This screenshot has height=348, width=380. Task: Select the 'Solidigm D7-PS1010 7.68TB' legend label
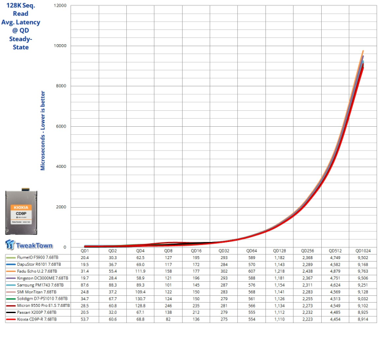pos(42,298)
